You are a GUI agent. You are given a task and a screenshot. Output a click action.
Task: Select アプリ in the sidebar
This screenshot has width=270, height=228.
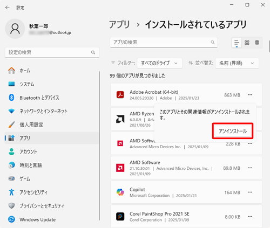(x=52, y=138)
